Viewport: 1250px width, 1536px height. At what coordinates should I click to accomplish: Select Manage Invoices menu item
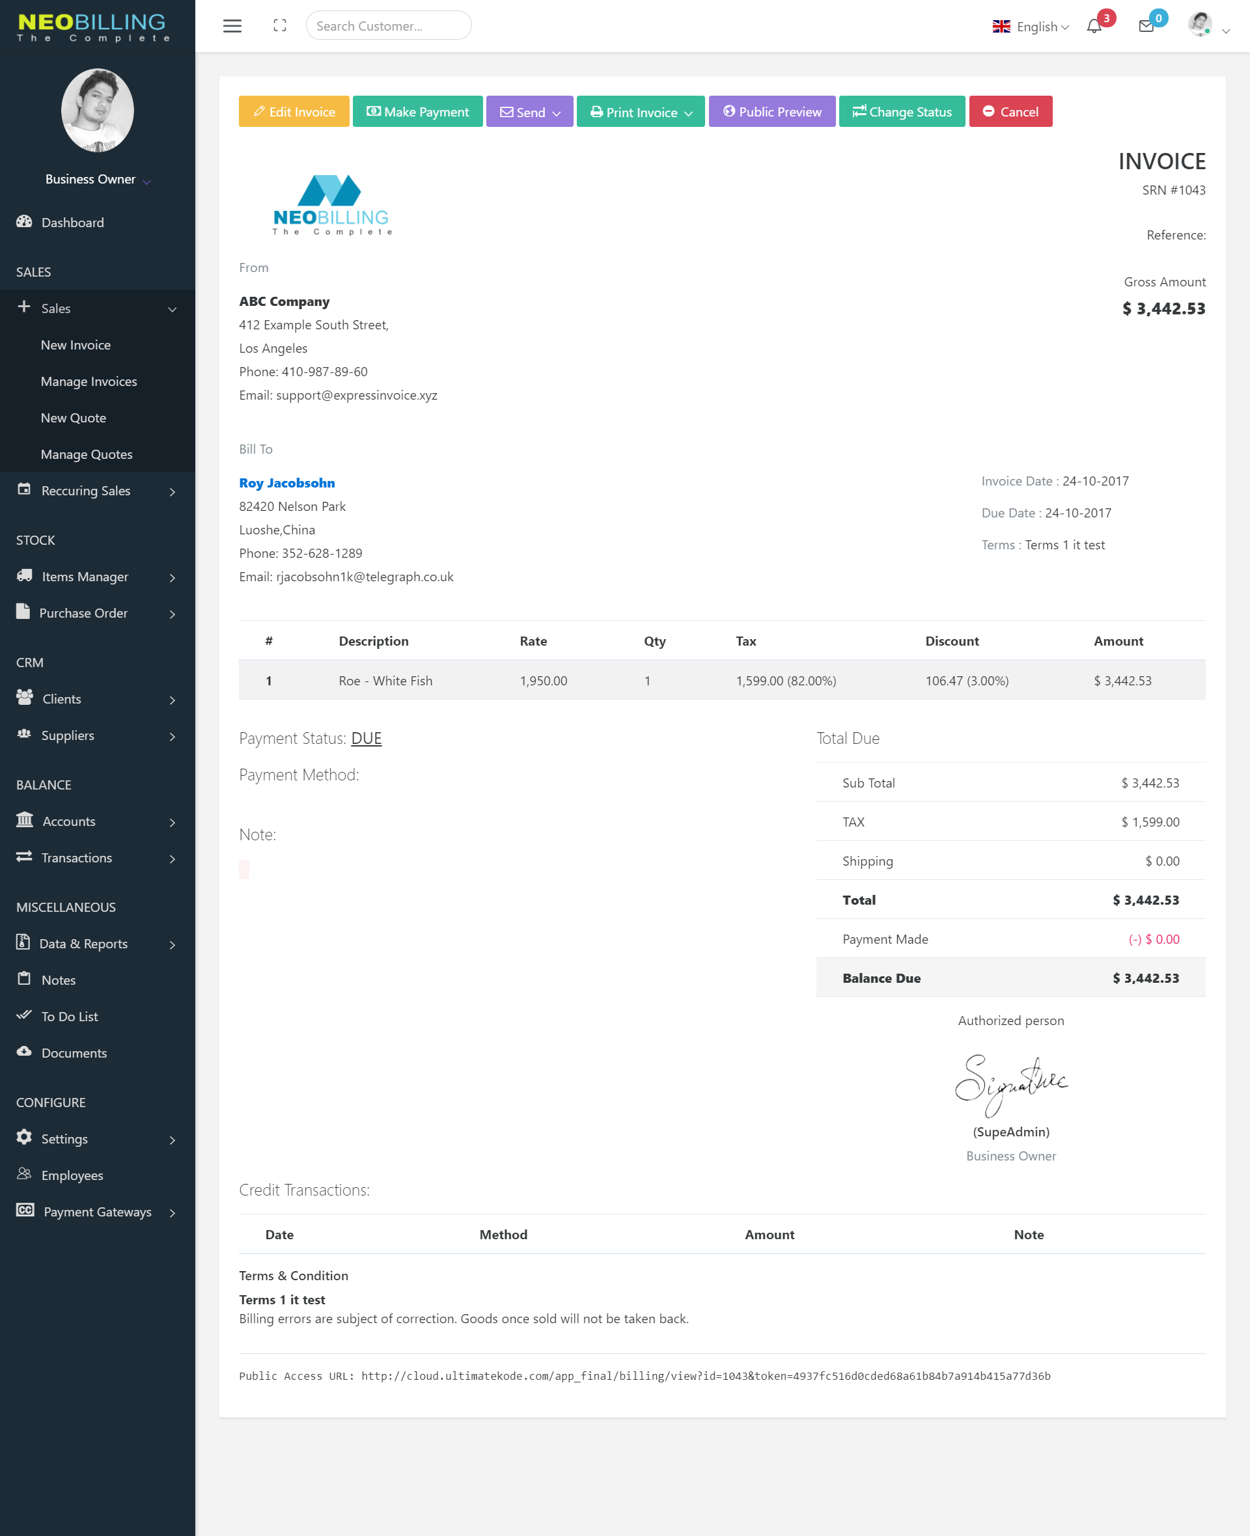pos(89,381)
